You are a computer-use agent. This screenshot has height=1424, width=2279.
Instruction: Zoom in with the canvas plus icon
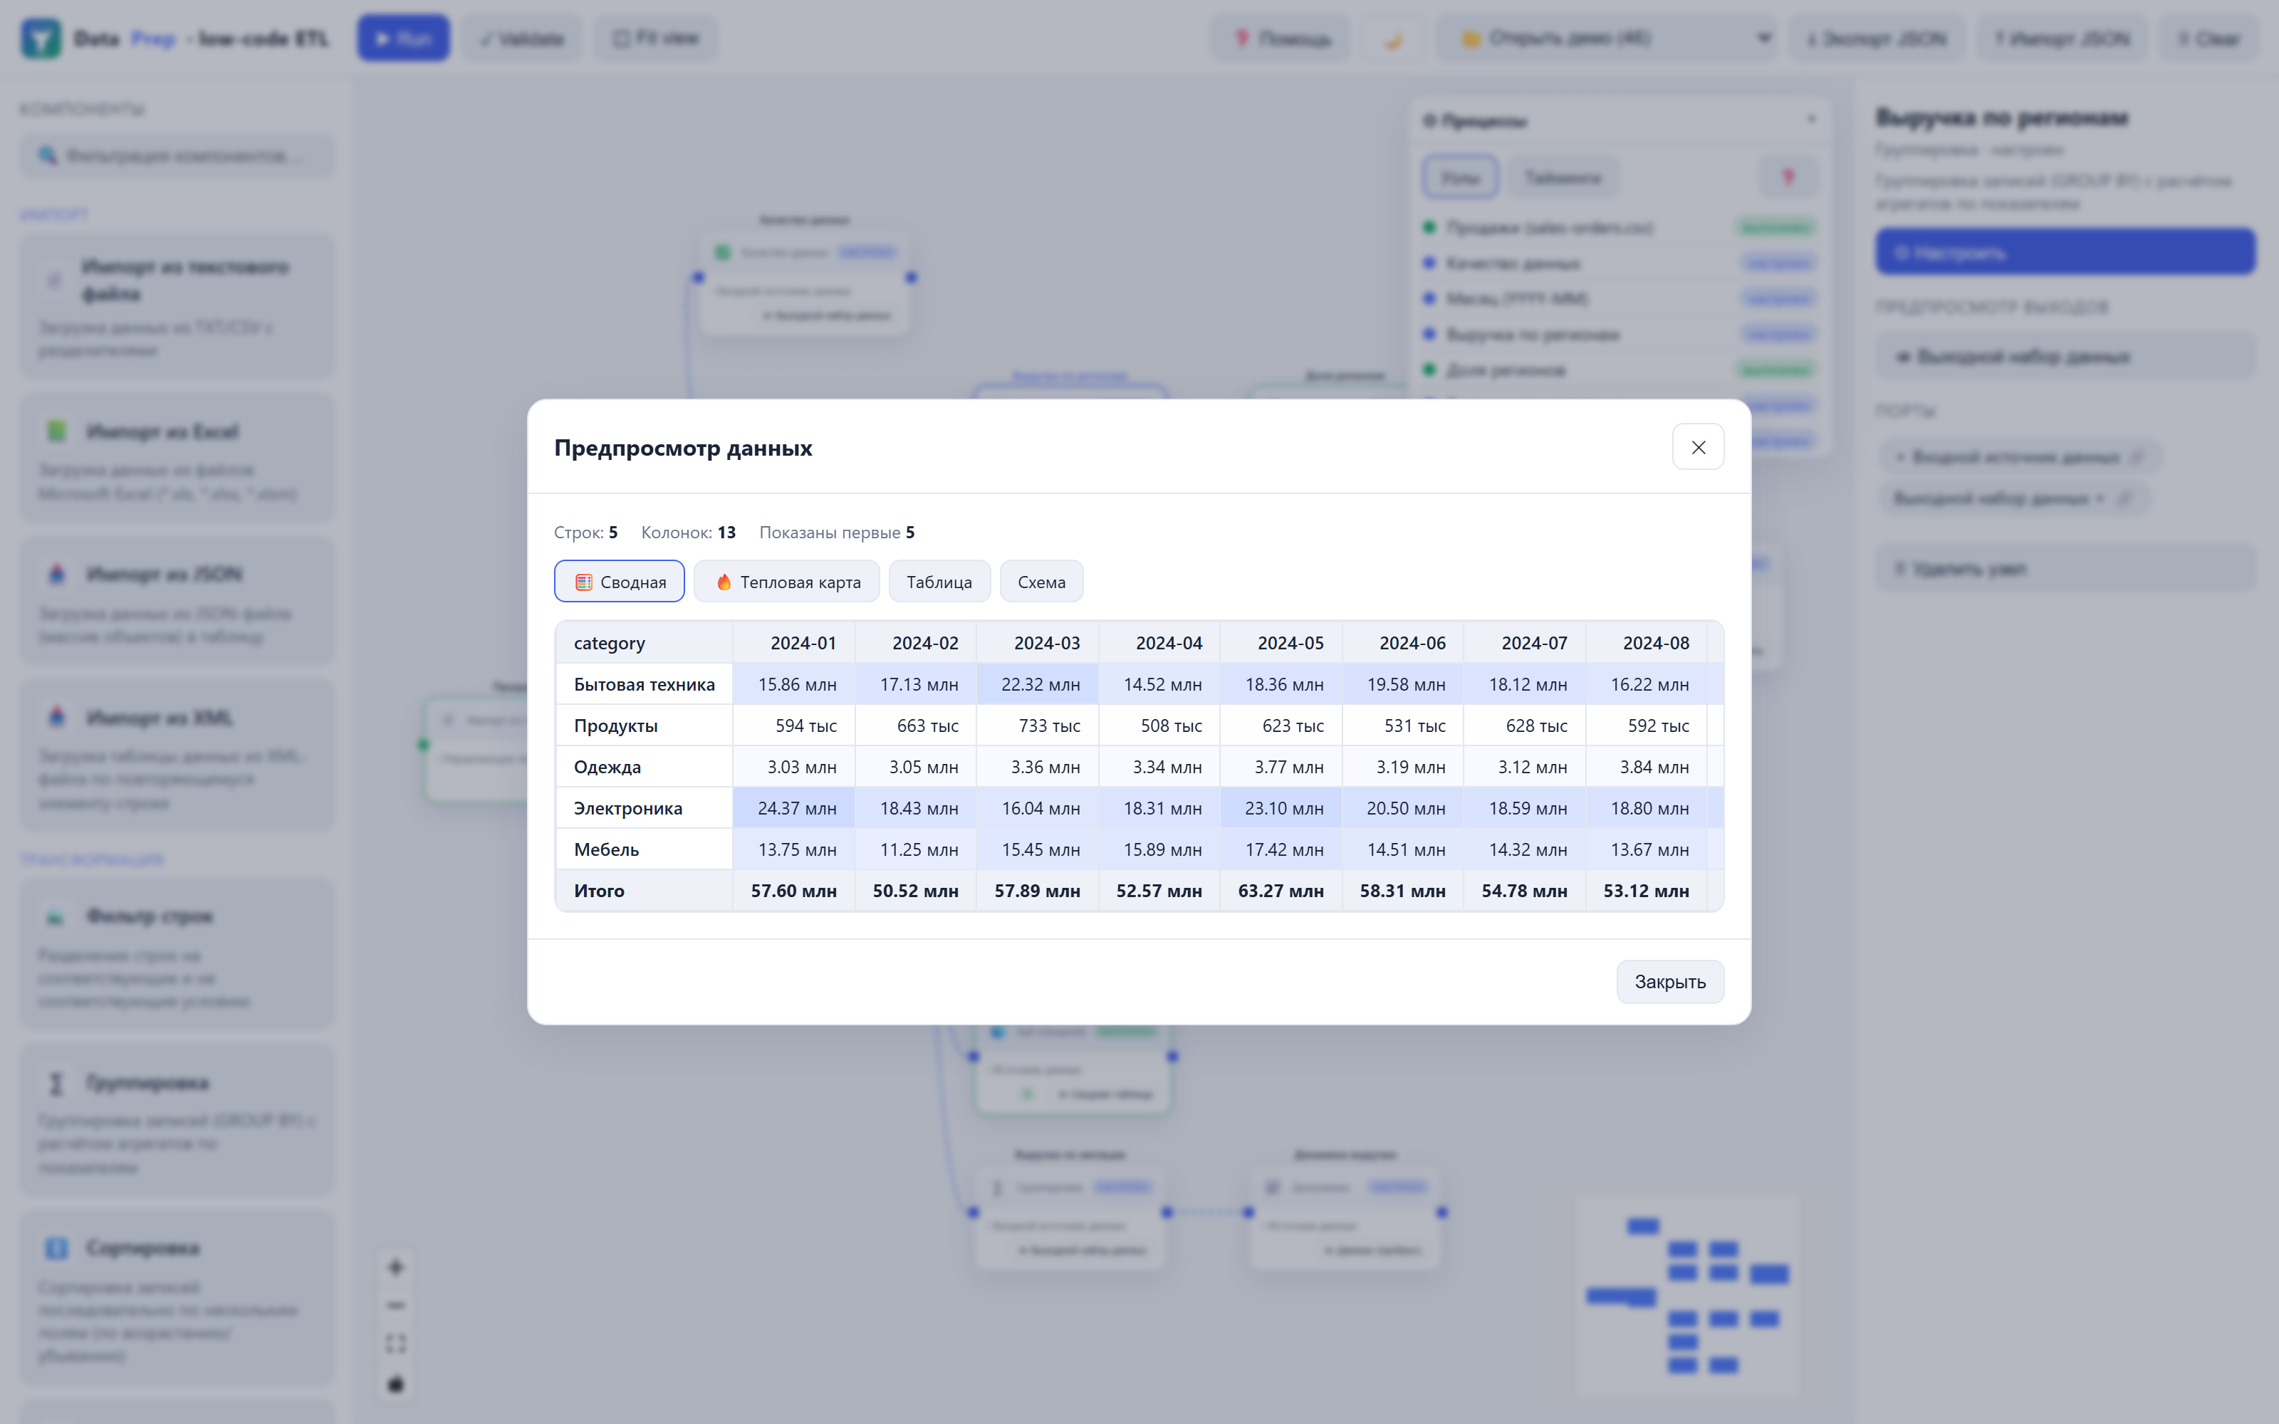[x=395, y=1267]
